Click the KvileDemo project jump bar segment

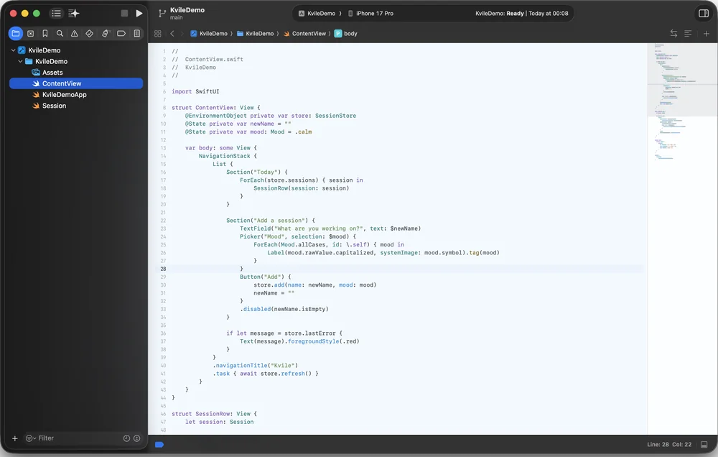209,34
